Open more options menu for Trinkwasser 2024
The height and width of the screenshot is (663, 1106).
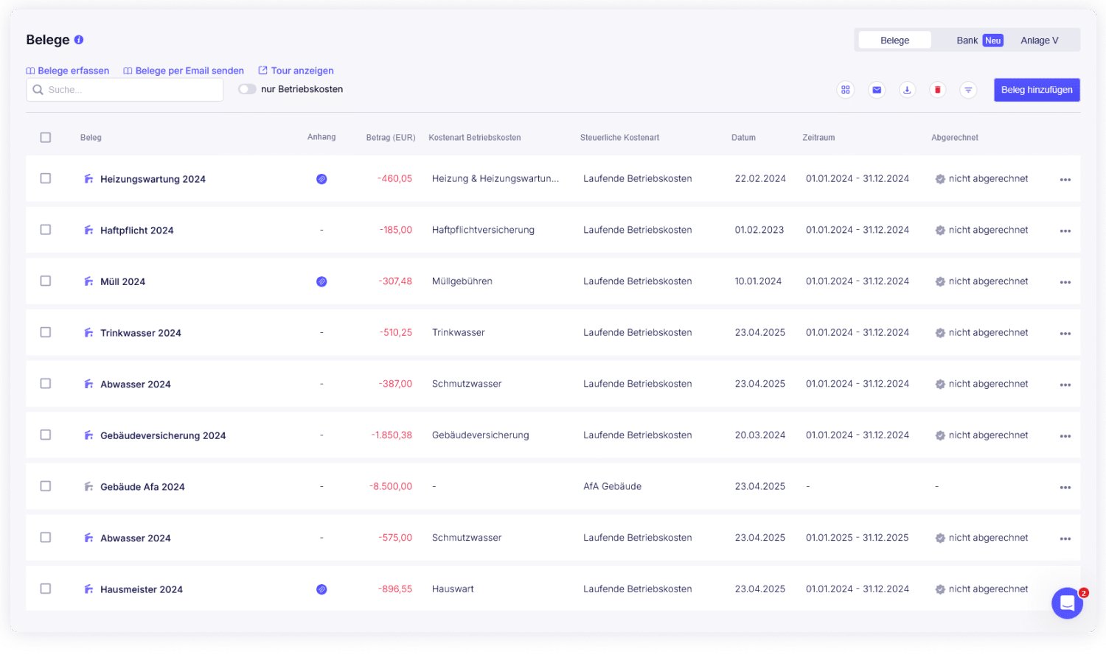coord(1065,334)
